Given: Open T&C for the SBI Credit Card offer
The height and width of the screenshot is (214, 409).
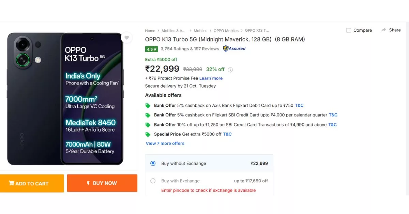Looking at the screenshot, I should point(332,124).
